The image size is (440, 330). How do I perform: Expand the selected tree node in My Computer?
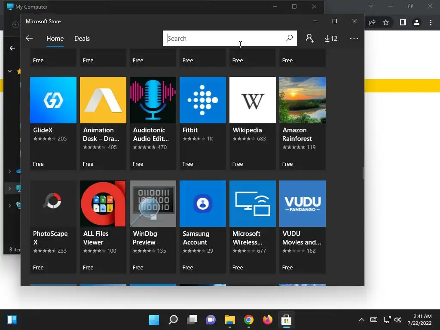pos(9,188)
